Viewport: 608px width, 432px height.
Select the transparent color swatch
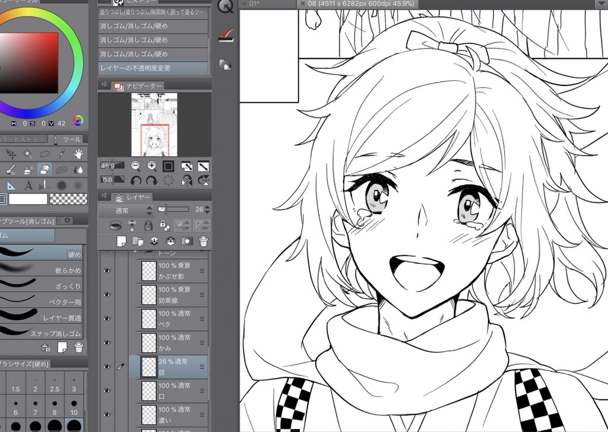click(69, 199)
